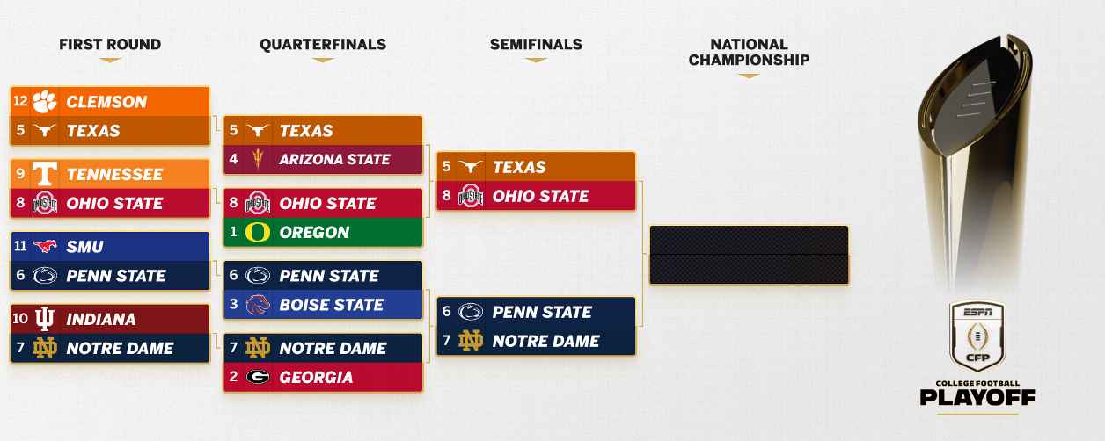Click the Tennessee T logo
The width and height of the screenshot is (1105, 441).
45,174
